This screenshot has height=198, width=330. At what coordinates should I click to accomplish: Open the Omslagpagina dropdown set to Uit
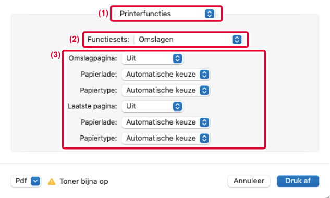pyautogui.click(x=152, y=58)
